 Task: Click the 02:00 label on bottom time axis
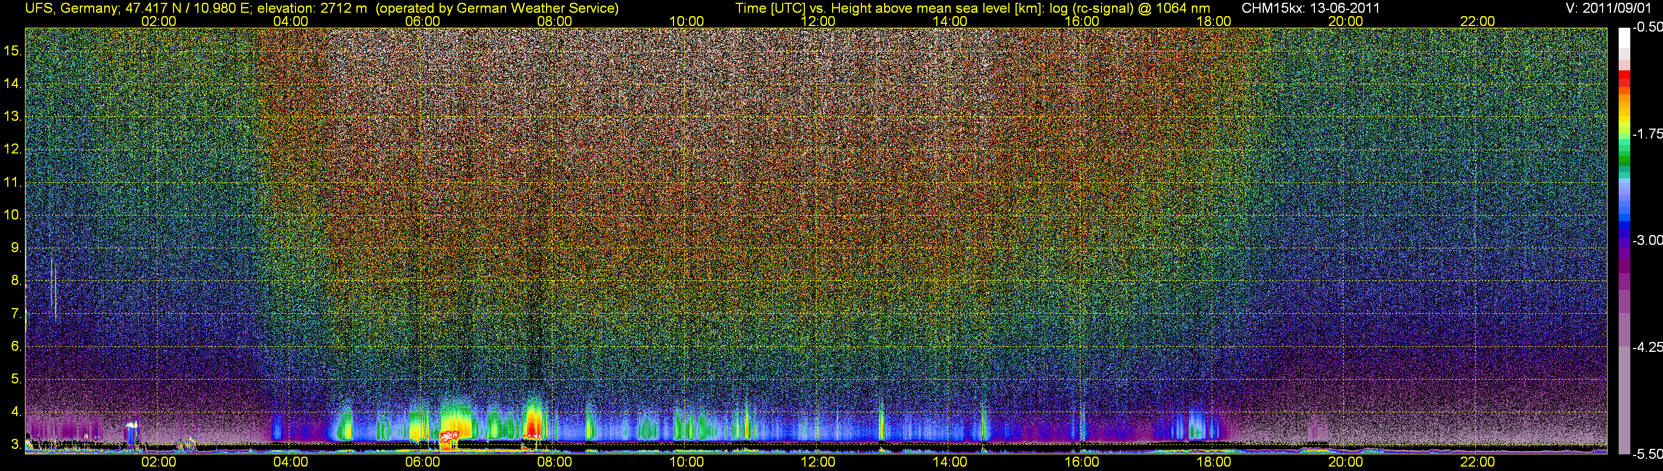click(159, 462)
